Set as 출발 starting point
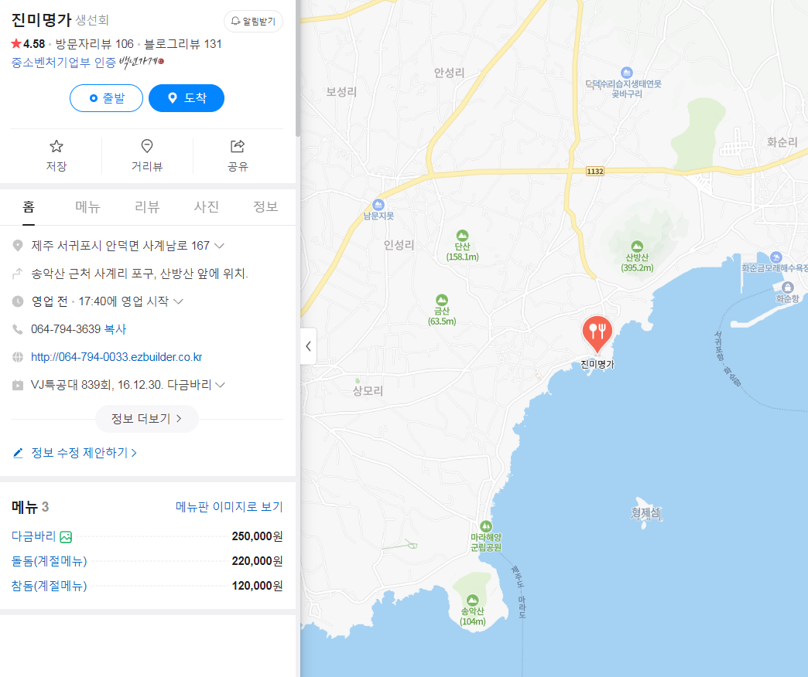 coord(106,97)
